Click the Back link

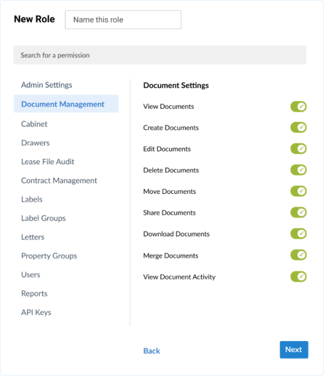(x=152, y=351)
